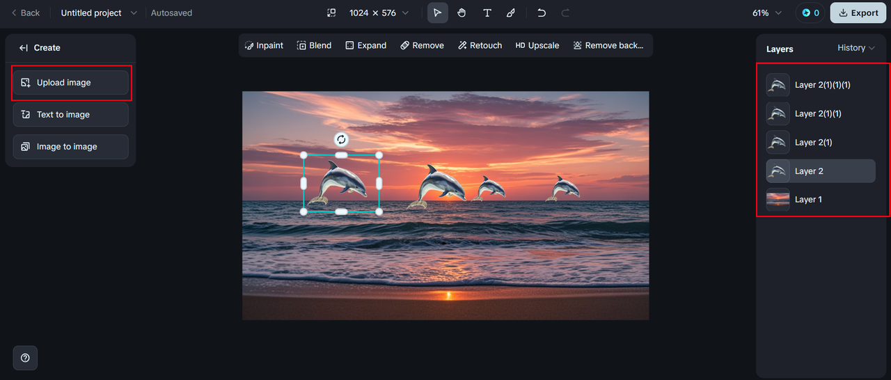This screenshot has width=891, height=380.
Task: Open the 1024 × 576 canvas size dropdown
Action: point(379,13)
